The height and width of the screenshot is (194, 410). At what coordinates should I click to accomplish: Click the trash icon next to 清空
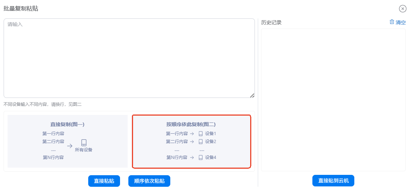click(392, 22)
